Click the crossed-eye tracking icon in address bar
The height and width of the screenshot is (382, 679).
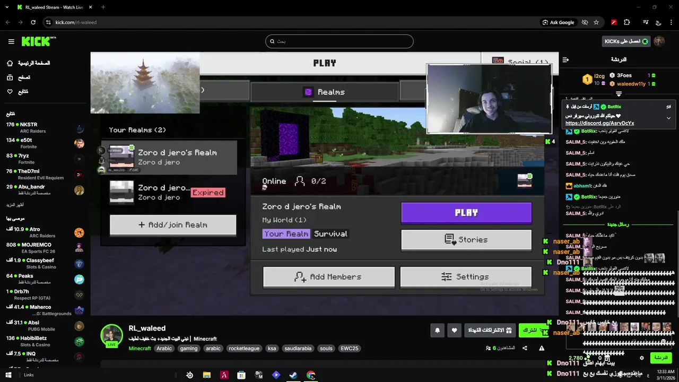(x=585, y=22)
